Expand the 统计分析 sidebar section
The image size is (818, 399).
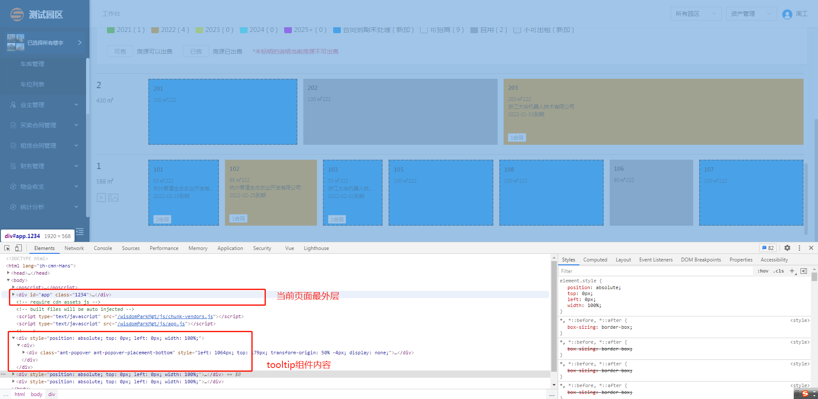point(33,207)
